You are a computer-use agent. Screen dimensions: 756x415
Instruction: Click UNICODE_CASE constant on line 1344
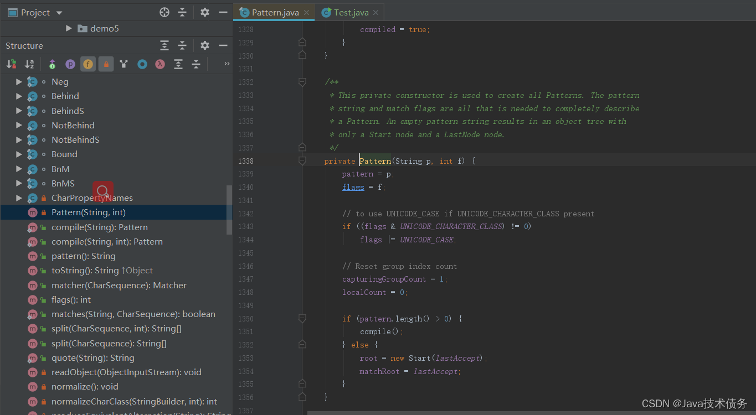pos(426,240)
